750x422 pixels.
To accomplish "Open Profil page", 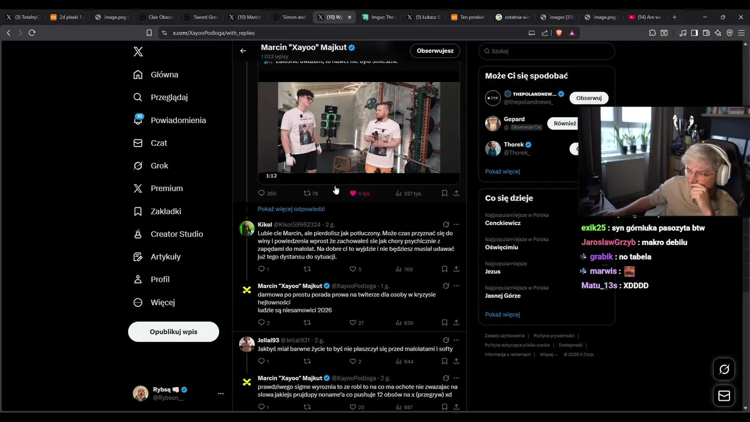I will point(152,280).
